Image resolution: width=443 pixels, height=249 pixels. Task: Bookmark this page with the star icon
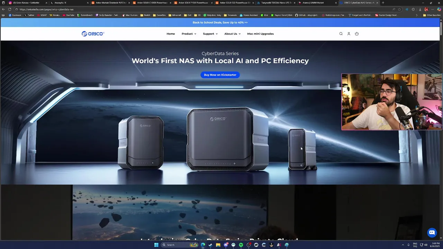click(400, 9)
